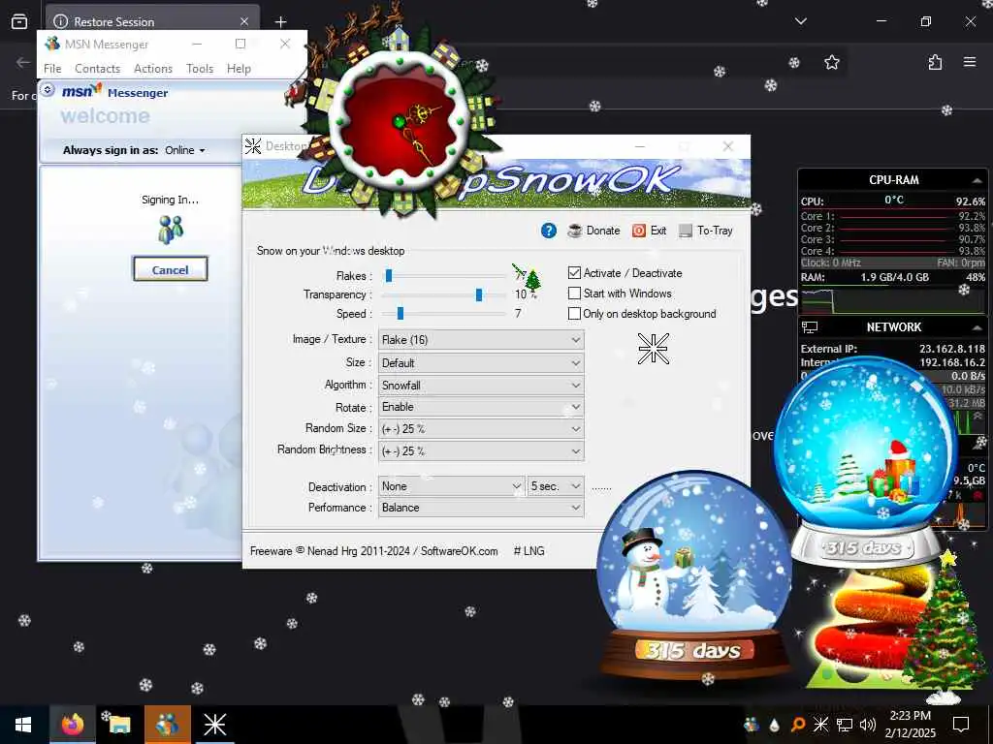
Task: Click the water drop tray icon
Action: [x=775, y=725]
